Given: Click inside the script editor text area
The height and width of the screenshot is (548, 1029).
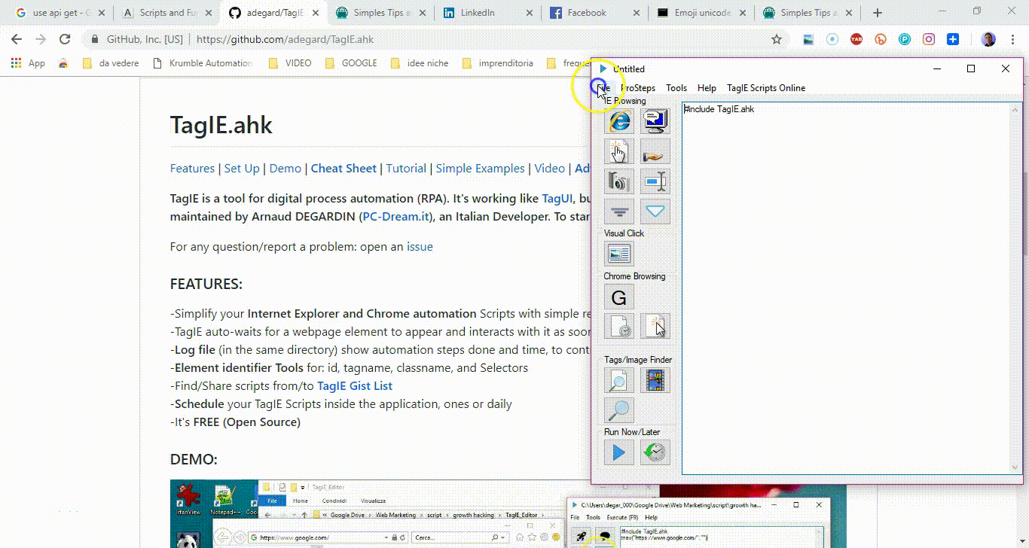Looking at the screenshot, I should pyautogui.click(x=845, y=288).
